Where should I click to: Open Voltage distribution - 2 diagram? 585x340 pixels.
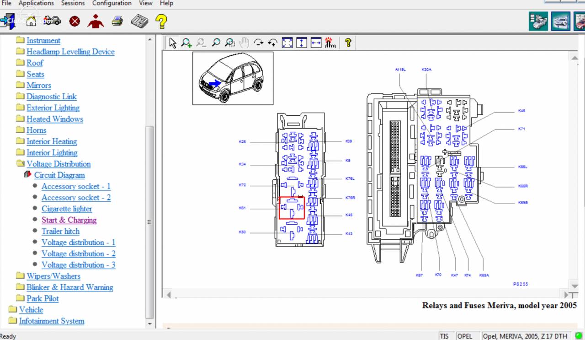tap(79, 254)
